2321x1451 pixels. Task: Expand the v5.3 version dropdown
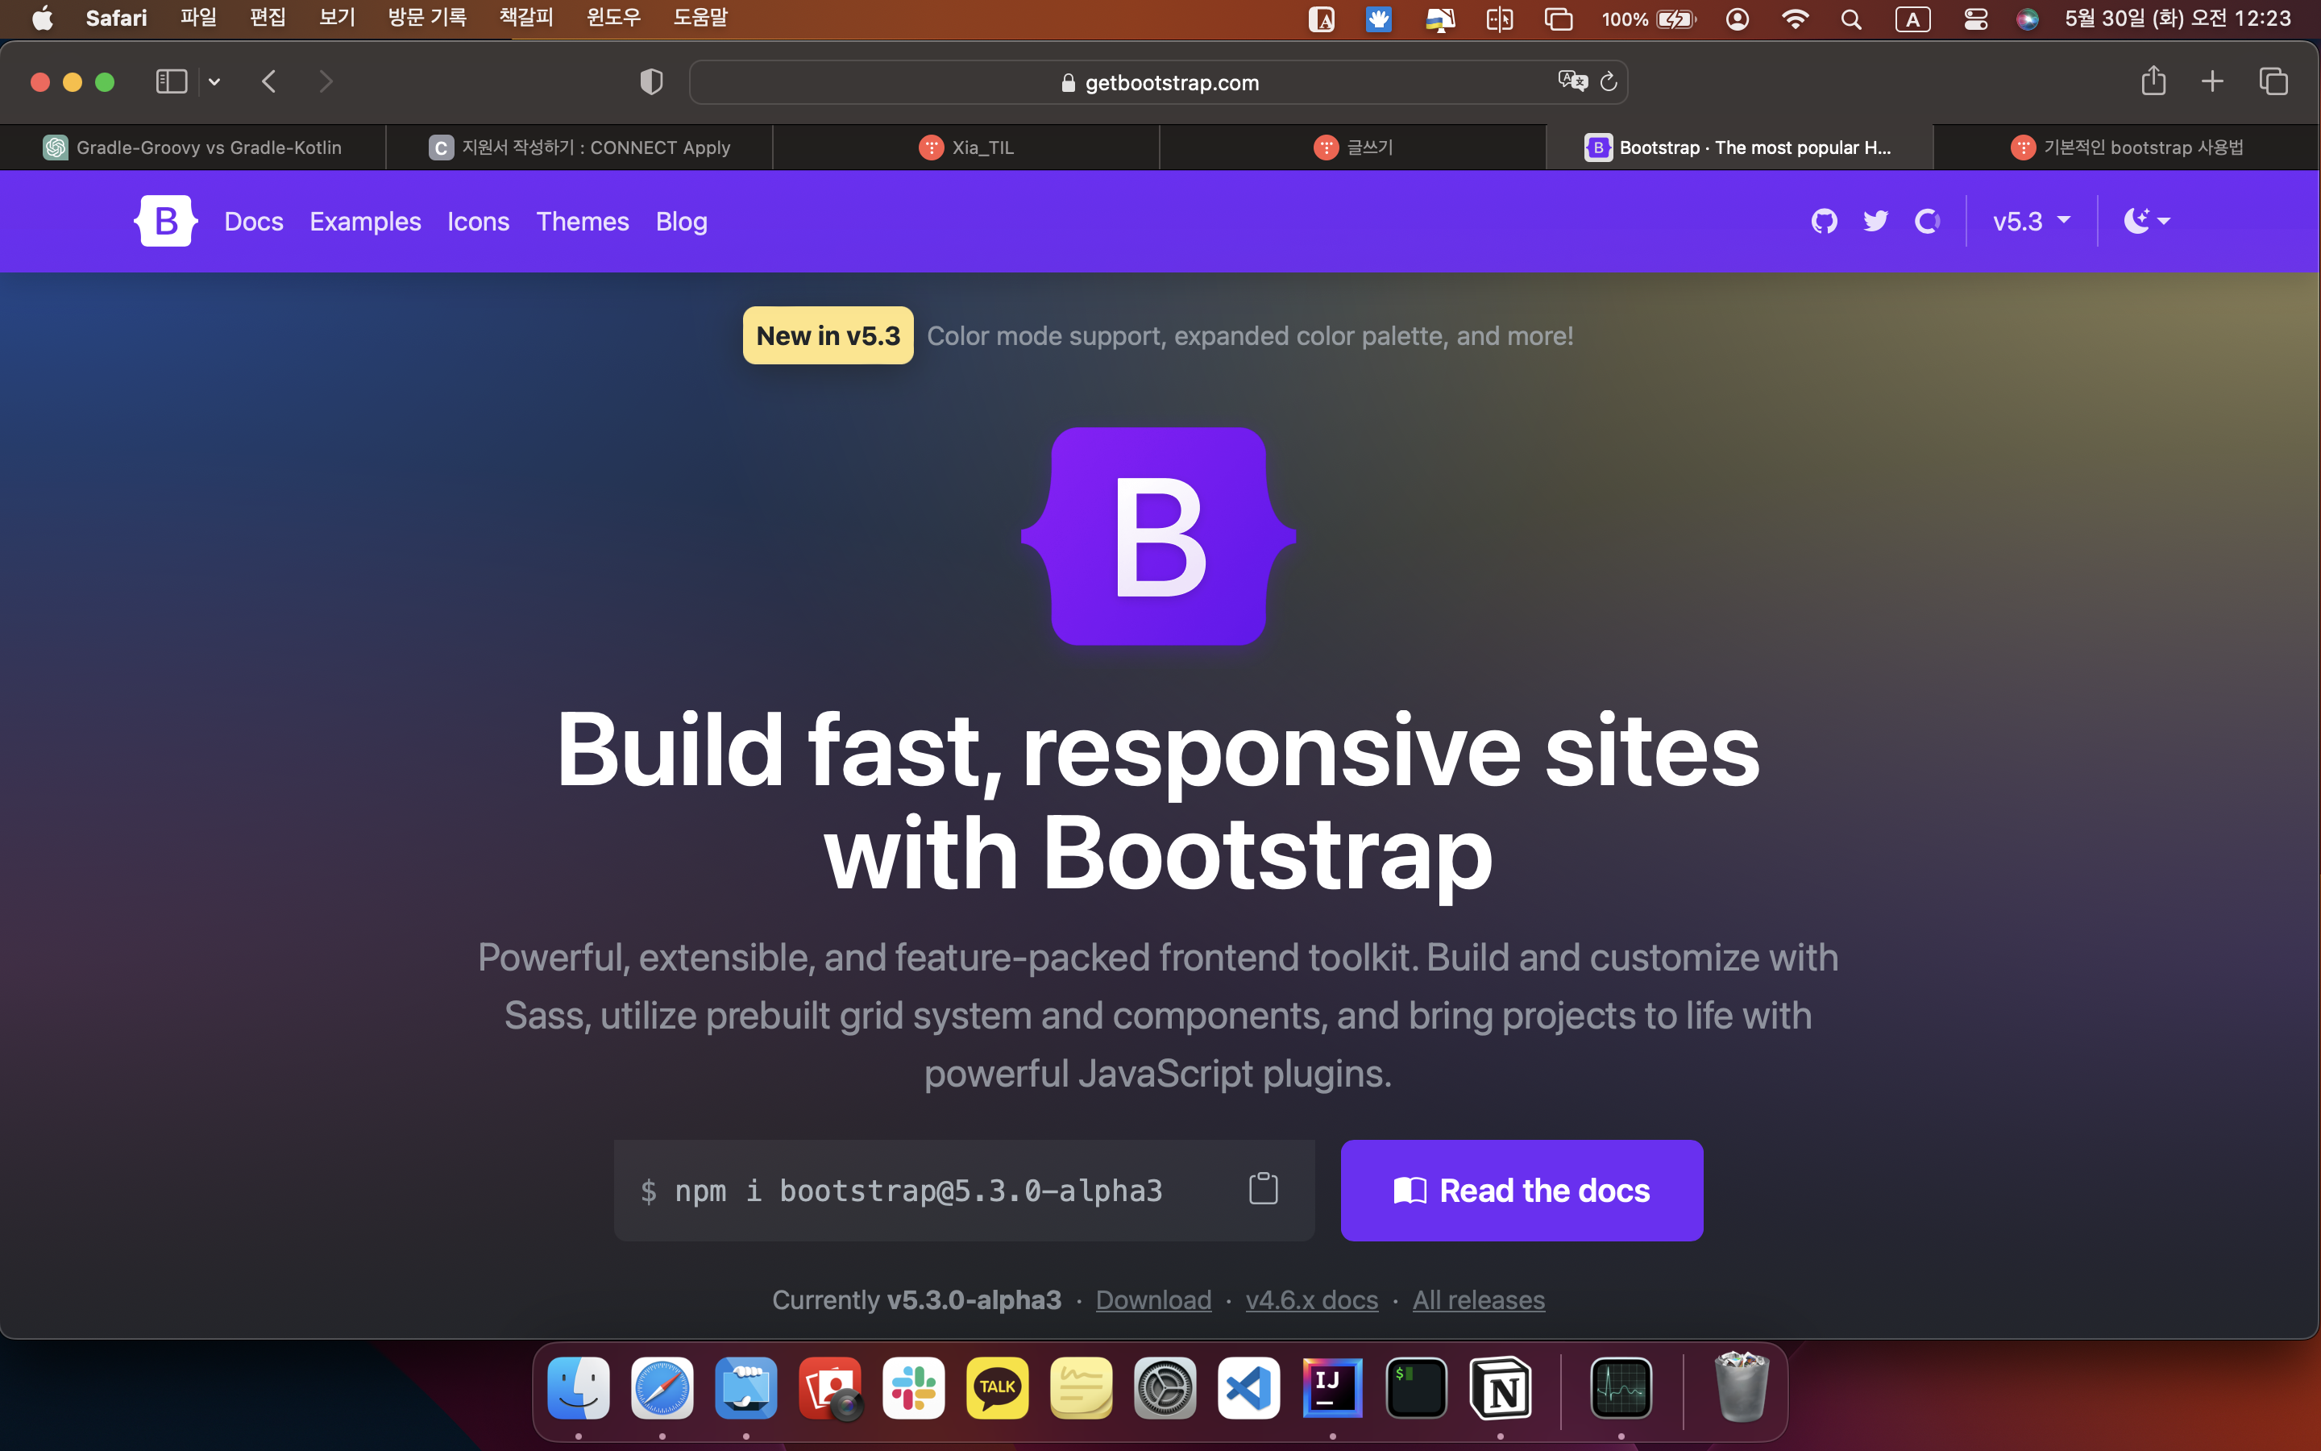[x=2032, y=222]
